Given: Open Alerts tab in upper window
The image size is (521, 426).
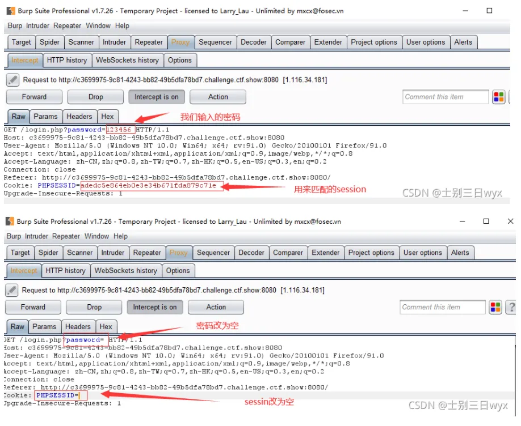Looking at the screenshot, I should [x=463, y=42].
